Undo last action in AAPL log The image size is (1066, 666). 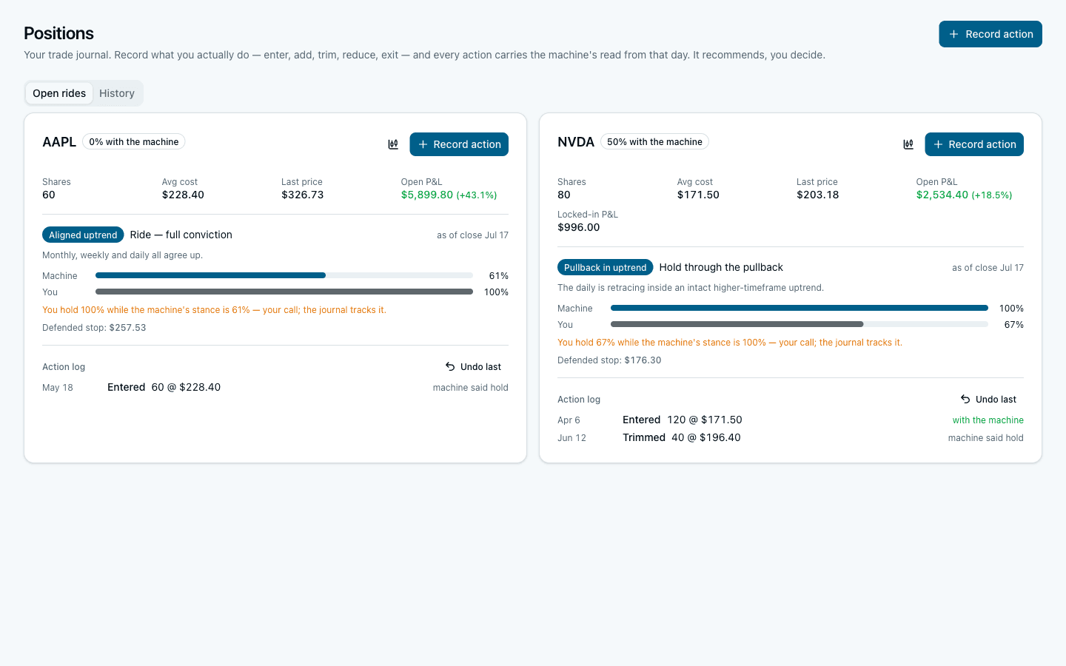473,367
